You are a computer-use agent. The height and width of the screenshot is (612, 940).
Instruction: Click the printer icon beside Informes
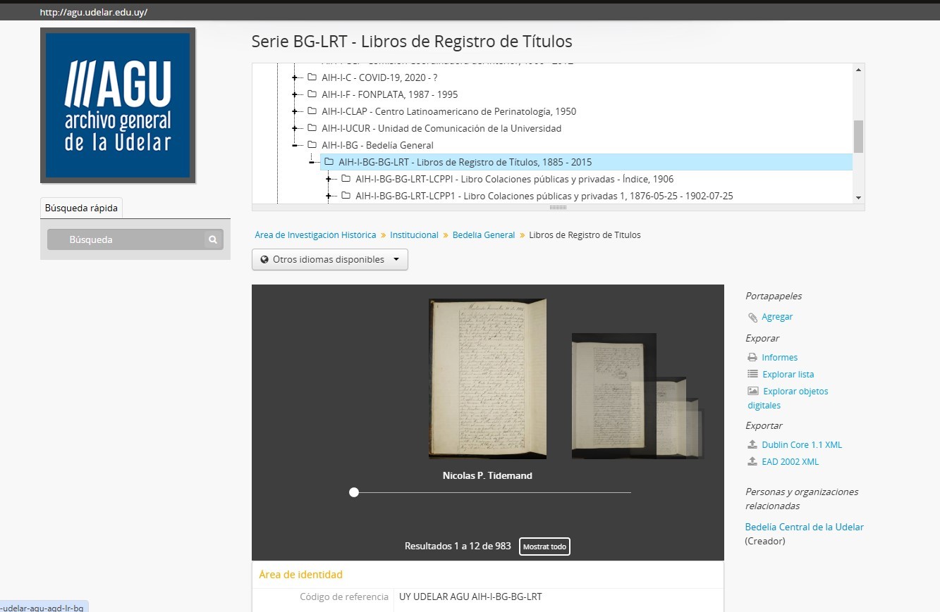(752, 358)
